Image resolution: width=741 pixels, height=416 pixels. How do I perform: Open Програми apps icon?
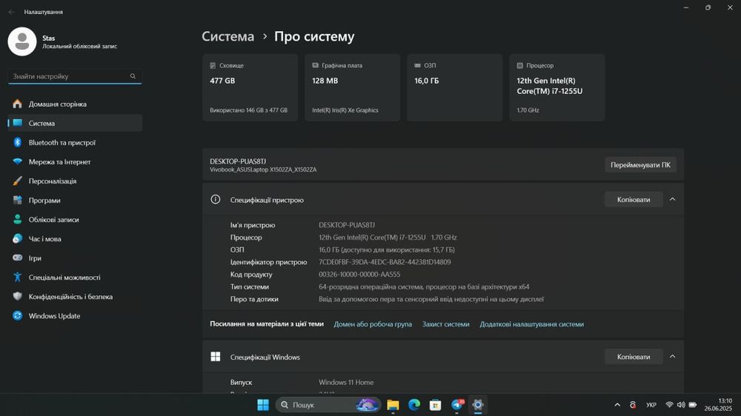[18, 200]
